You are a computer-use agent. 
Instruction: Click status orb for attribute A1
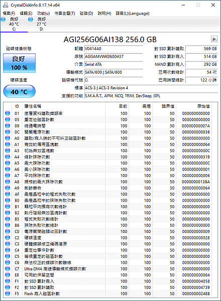point(8,144)
